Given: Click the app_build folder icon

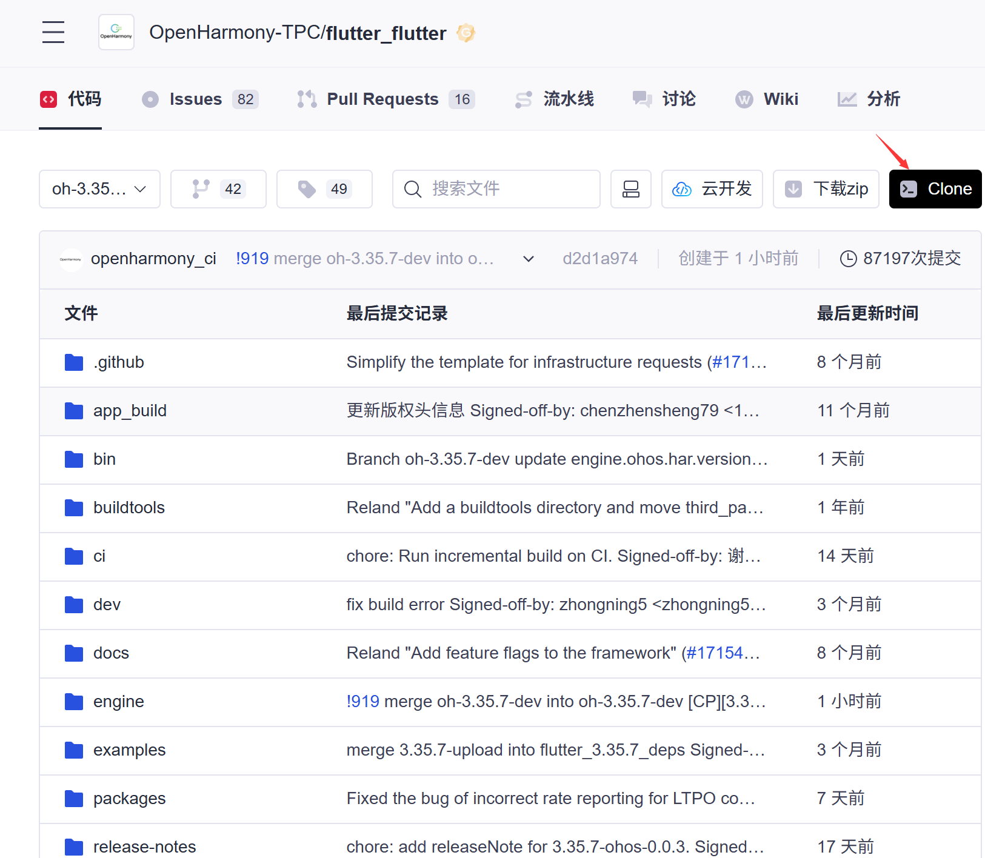Looking at the screenshot, I should (x=74, y=411).
